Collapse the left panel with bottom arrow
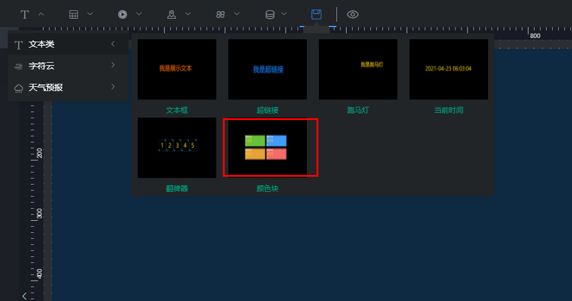The image size is (572, 301). click(x=24, y=296)
